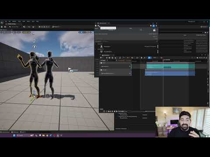Click the Unreal Engine logo icon
210x157 pixels.
(x=2, y=23)
